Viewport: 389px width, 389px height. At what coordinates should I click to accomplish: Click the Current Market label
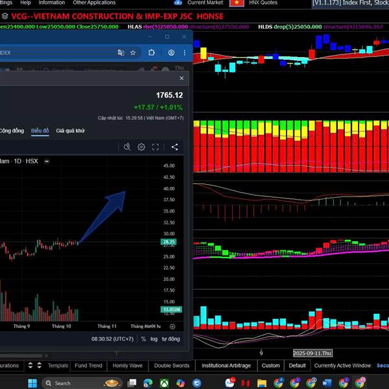tap(206, 3)
